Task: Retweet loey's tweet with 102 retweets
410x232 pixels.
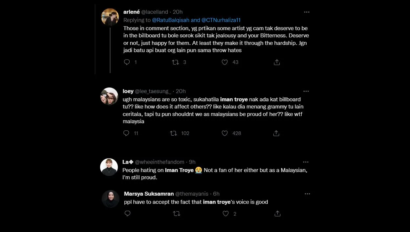Action: [x=173, y=133]
